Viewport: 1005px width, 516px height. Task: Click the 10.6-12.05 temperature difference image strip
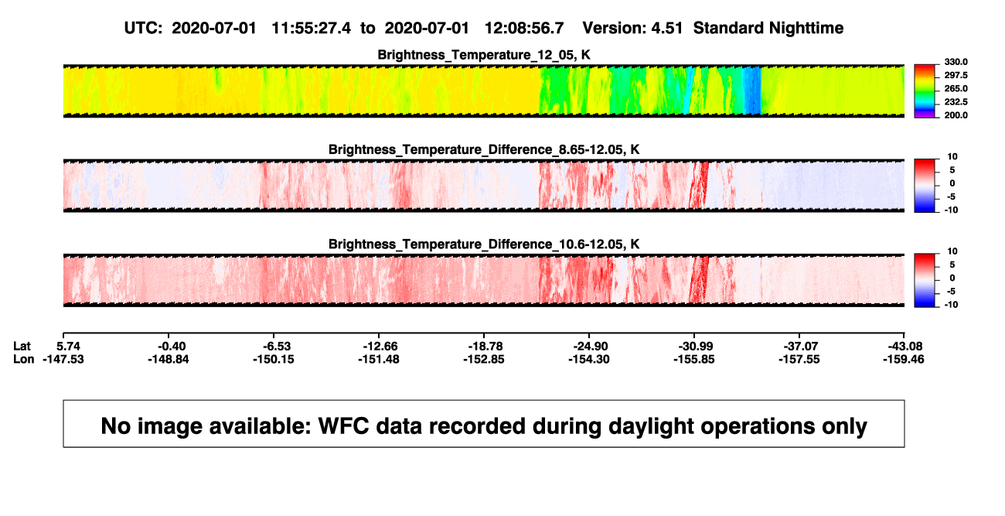pyautogui.click(x=483, y=280)
